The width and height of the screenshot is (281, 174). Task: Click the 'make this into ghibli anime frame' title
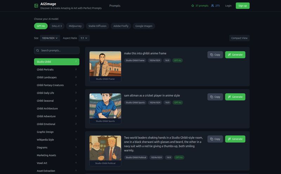[x=145, y=53]
